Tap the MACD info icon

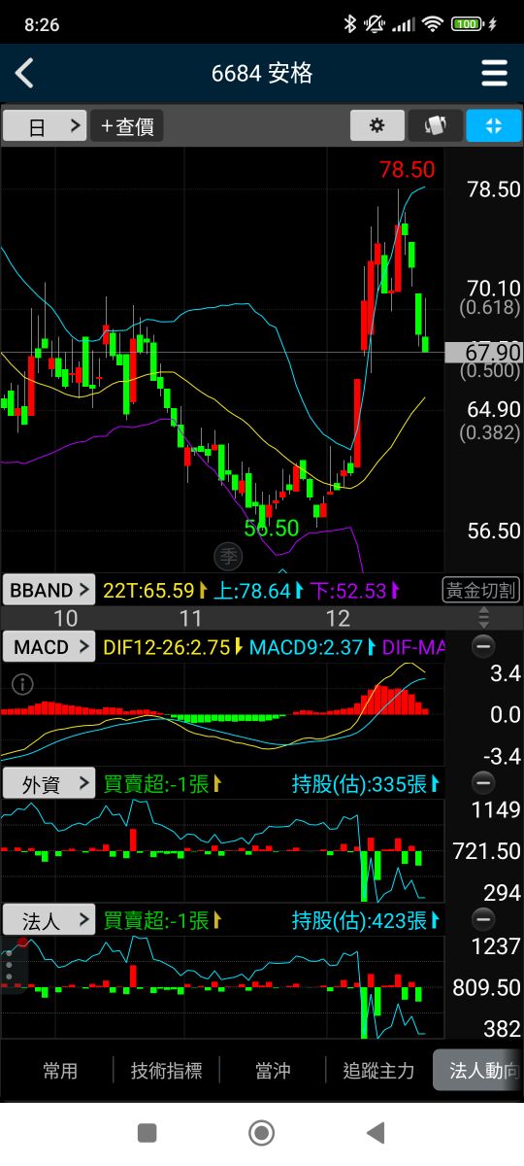click(22, 684)
